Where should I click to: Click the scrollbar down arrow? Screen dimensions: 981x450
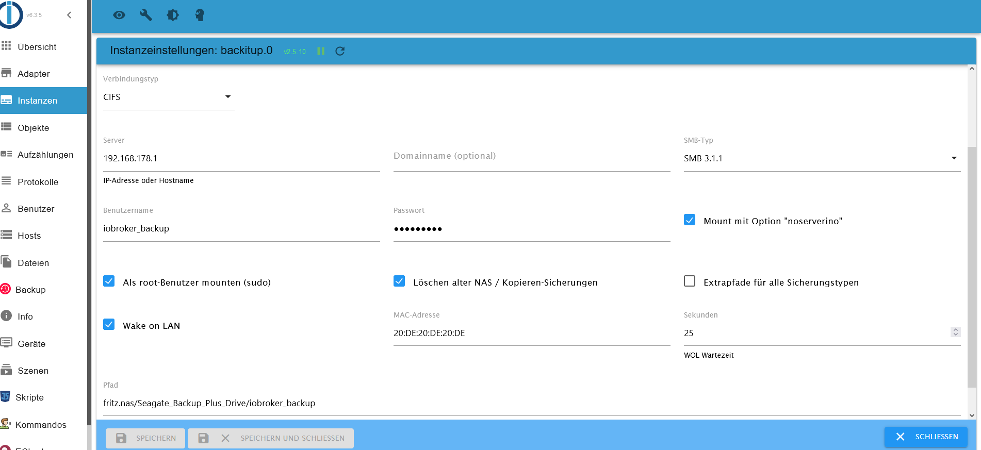[972, 415]
